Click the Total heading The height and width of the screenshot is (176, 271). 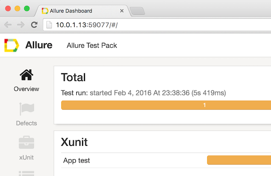[73, 77]
